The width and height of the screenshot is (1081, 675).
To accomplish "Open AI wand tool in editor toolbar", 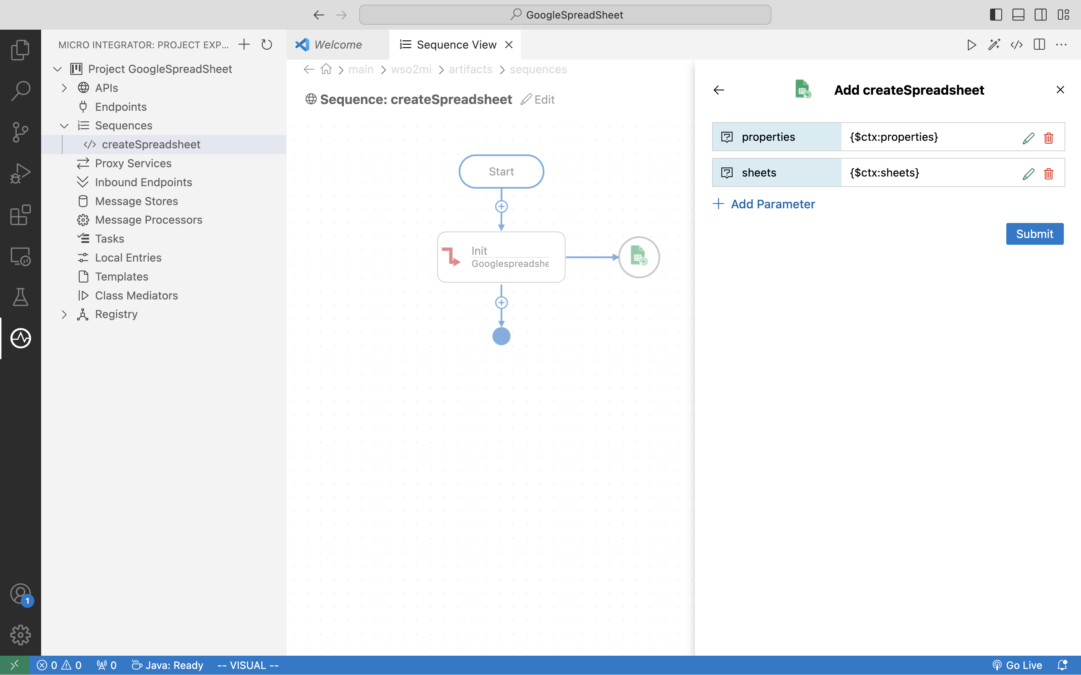I will (x=994, y=45).
